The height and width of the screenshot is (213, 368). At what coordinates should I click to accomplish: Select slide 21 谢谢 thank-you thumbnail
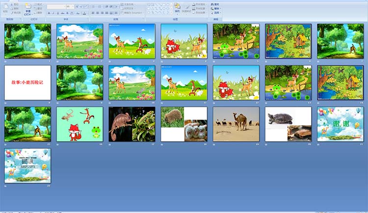pyautogui.click(x=341, y=124)
